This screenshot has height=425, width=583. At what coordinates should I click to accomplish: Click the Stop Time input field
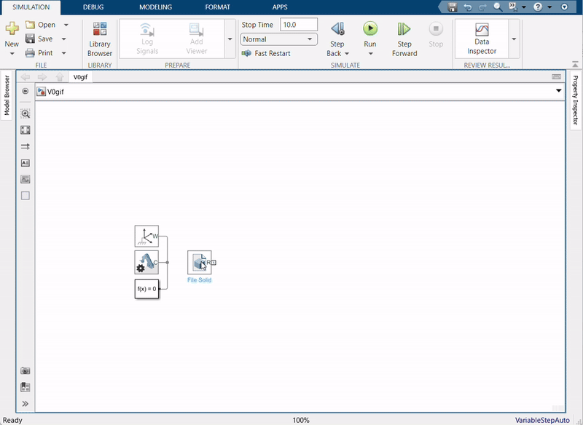coord(299,25)
